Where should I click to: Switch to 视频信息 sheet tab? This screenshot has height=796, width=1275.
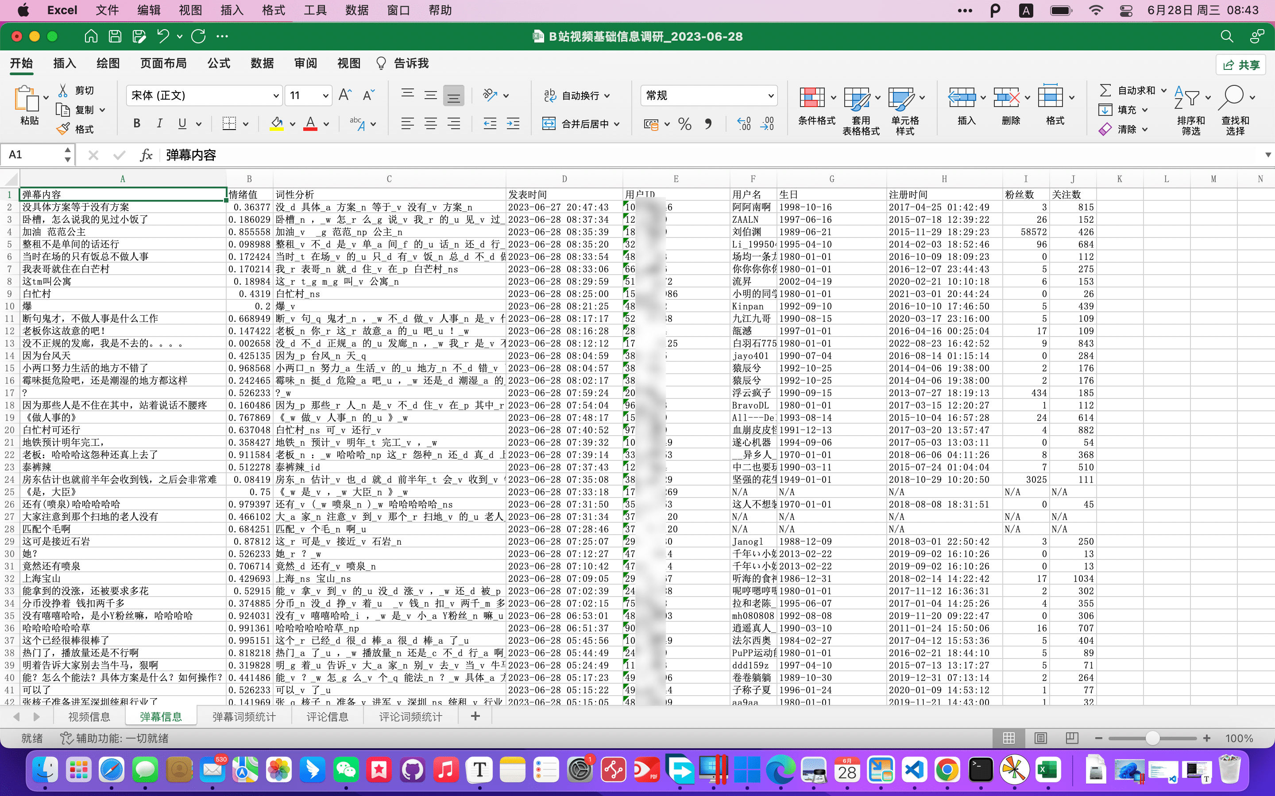click(89, 716)
